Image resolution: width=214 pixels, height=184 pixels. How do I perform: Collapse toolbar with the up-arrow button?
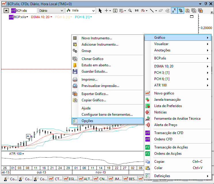click(6, 11)
